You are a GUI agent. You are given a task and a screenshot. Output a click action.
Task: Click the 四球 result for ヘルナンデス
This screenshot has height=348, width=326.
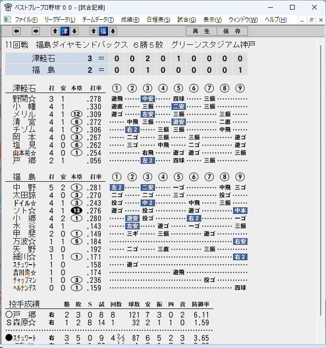[x=240, y=288]
